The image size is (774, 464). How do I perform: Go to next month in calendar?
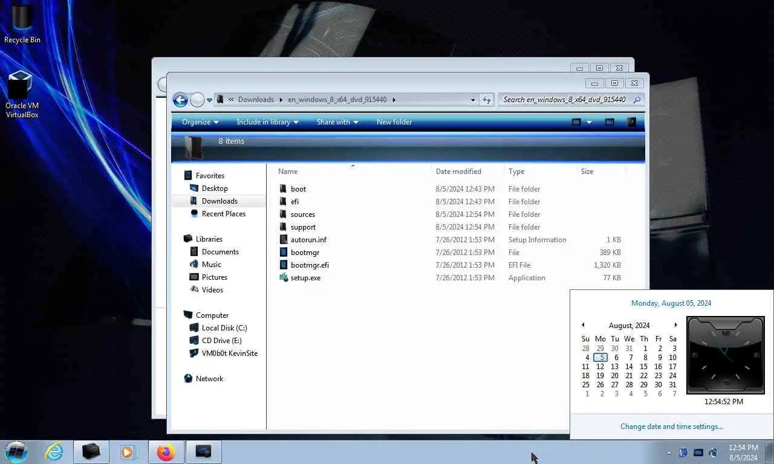point(675,325)
